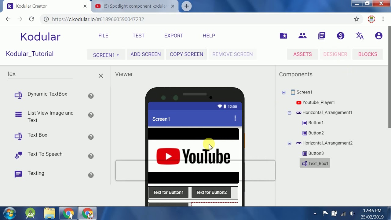Open the language translate icon
391x220 pixels.
[360, 36]
